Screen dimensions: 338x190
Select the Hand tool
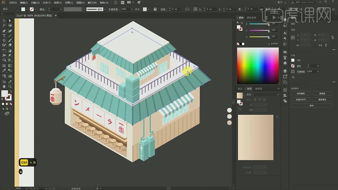[x=4, y=87]
